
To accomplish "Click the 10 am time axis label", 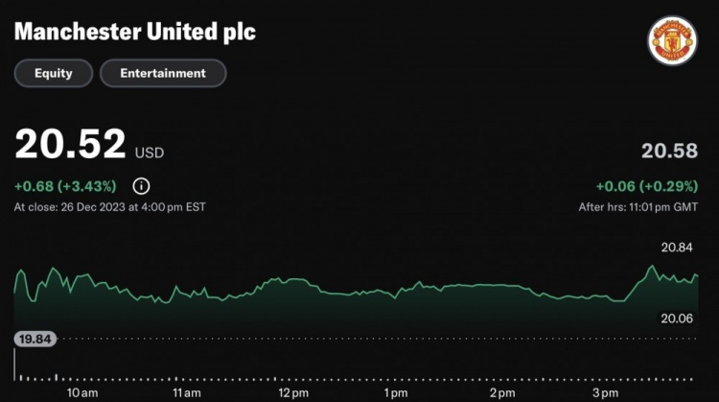I will point(82,392).
